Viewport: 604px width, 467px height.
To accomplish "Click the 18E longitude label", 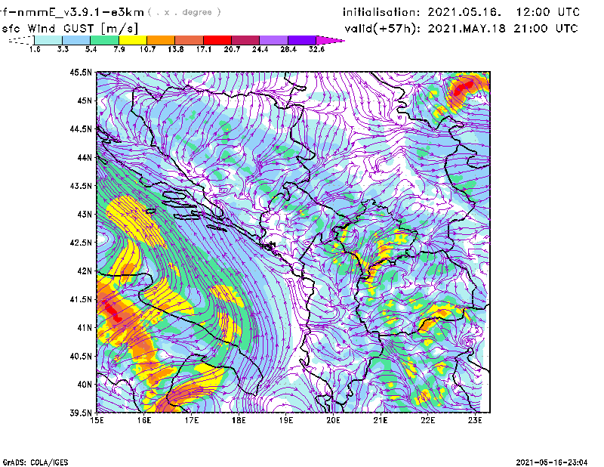I will (x=239, y=420).
